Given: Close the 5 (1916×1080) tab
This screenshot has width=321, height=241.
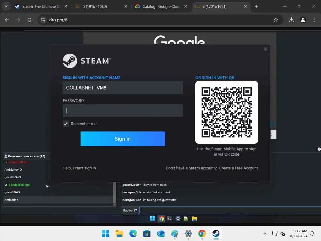Looking at the screenshot, I should [x=126, y=6].
